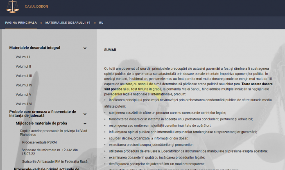Click bullet 'utilizarea procedurii de evaluare a judecătorilor'
Image resolution: width=285 pixels, height=170 pixels.
(188, 151)
